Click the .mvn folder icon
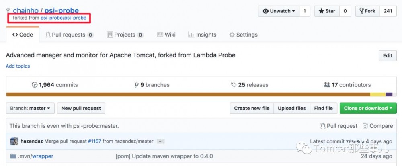402x166 pixels. 13,156
